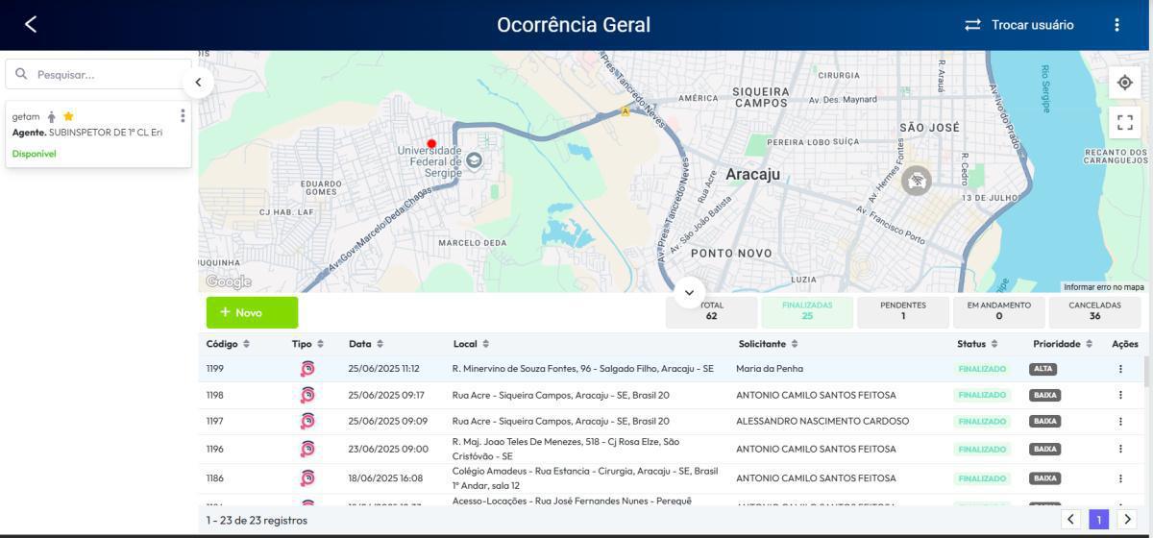The image size is (1153, 538).
Task: Select date 23/06/2025 09:00 cell
Action: [388, 449]
